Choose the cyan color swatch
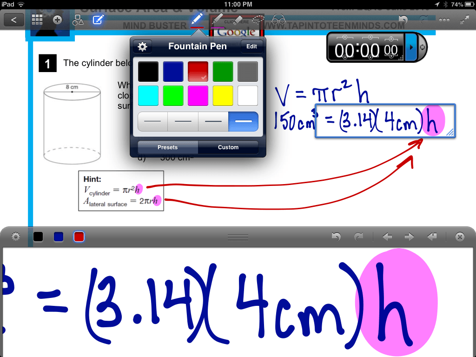Viewport: 476px width, 357px height. [x=148, y=96]
